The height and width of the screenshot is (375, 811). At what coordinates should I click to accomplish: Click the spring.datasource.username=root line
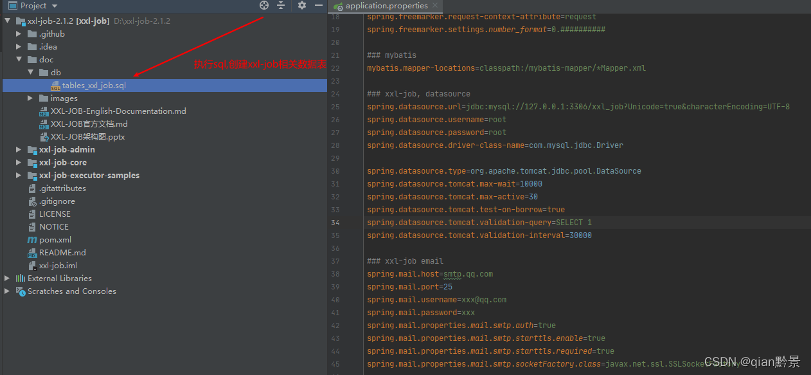click(436, 120)
